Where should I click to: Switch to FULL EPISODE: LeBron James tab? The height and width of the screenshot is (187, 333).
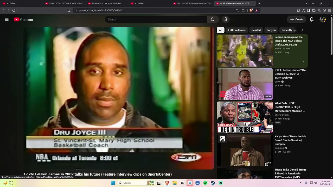coord(192,3)
